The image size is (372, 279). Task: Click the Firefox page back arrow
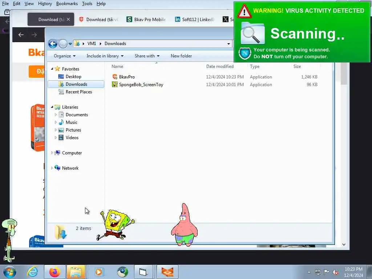[x=21, y=35]
